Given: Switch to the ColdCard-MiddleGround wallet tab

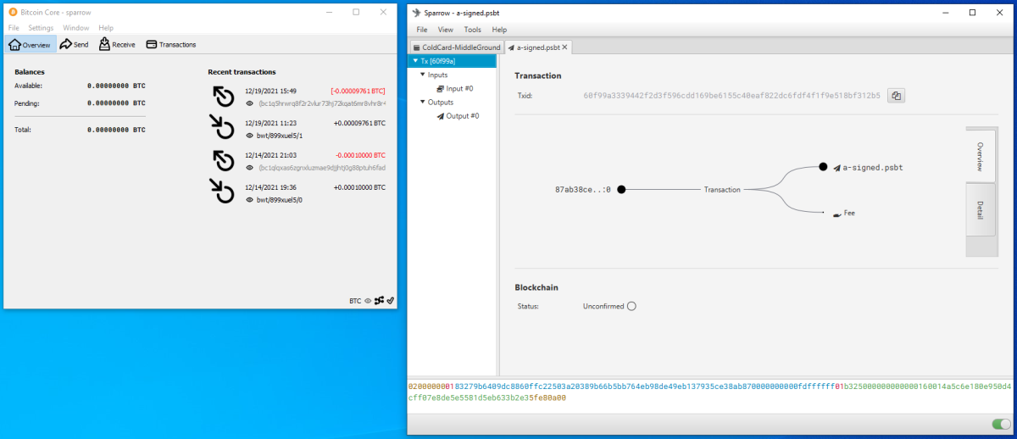Looking at the screenshot, I should 457,47.
